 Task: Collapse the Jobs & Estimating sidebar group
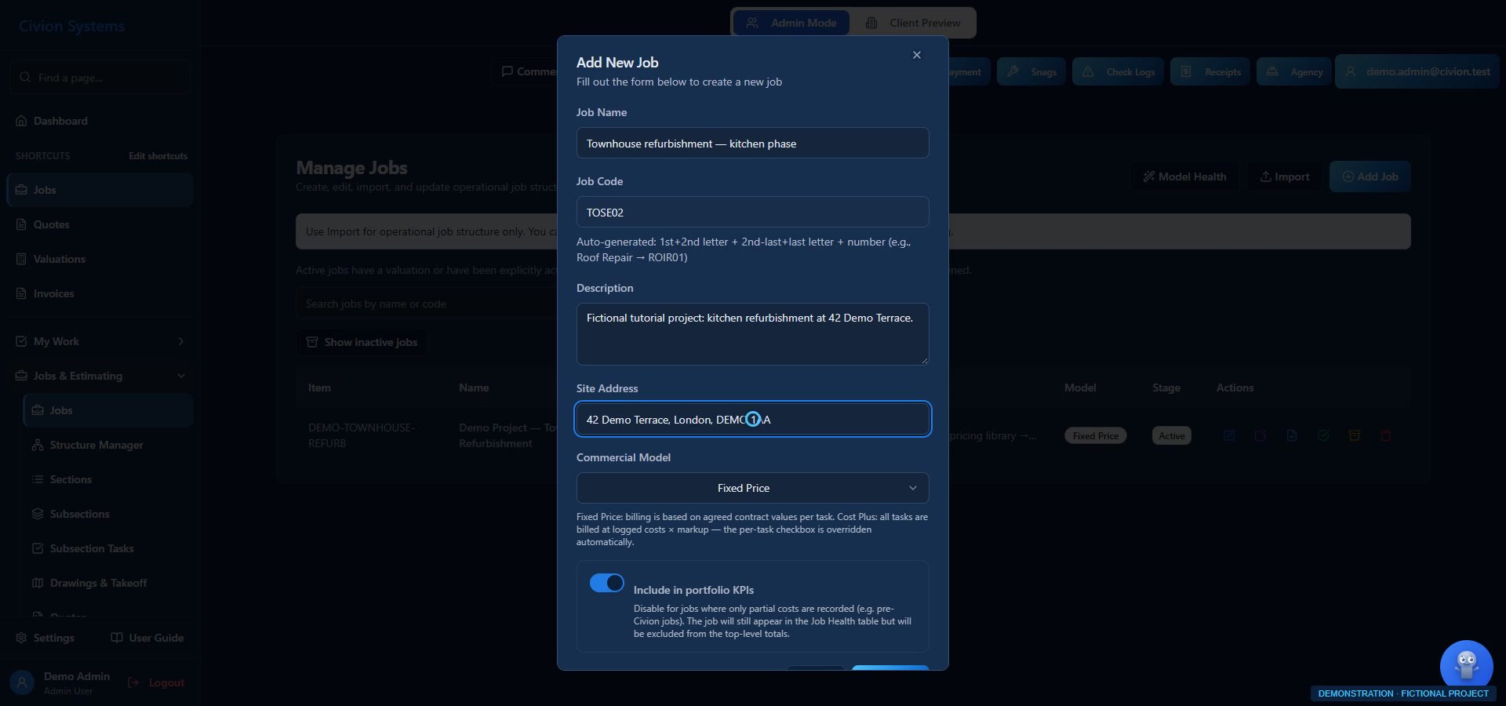tap(100, 376)
